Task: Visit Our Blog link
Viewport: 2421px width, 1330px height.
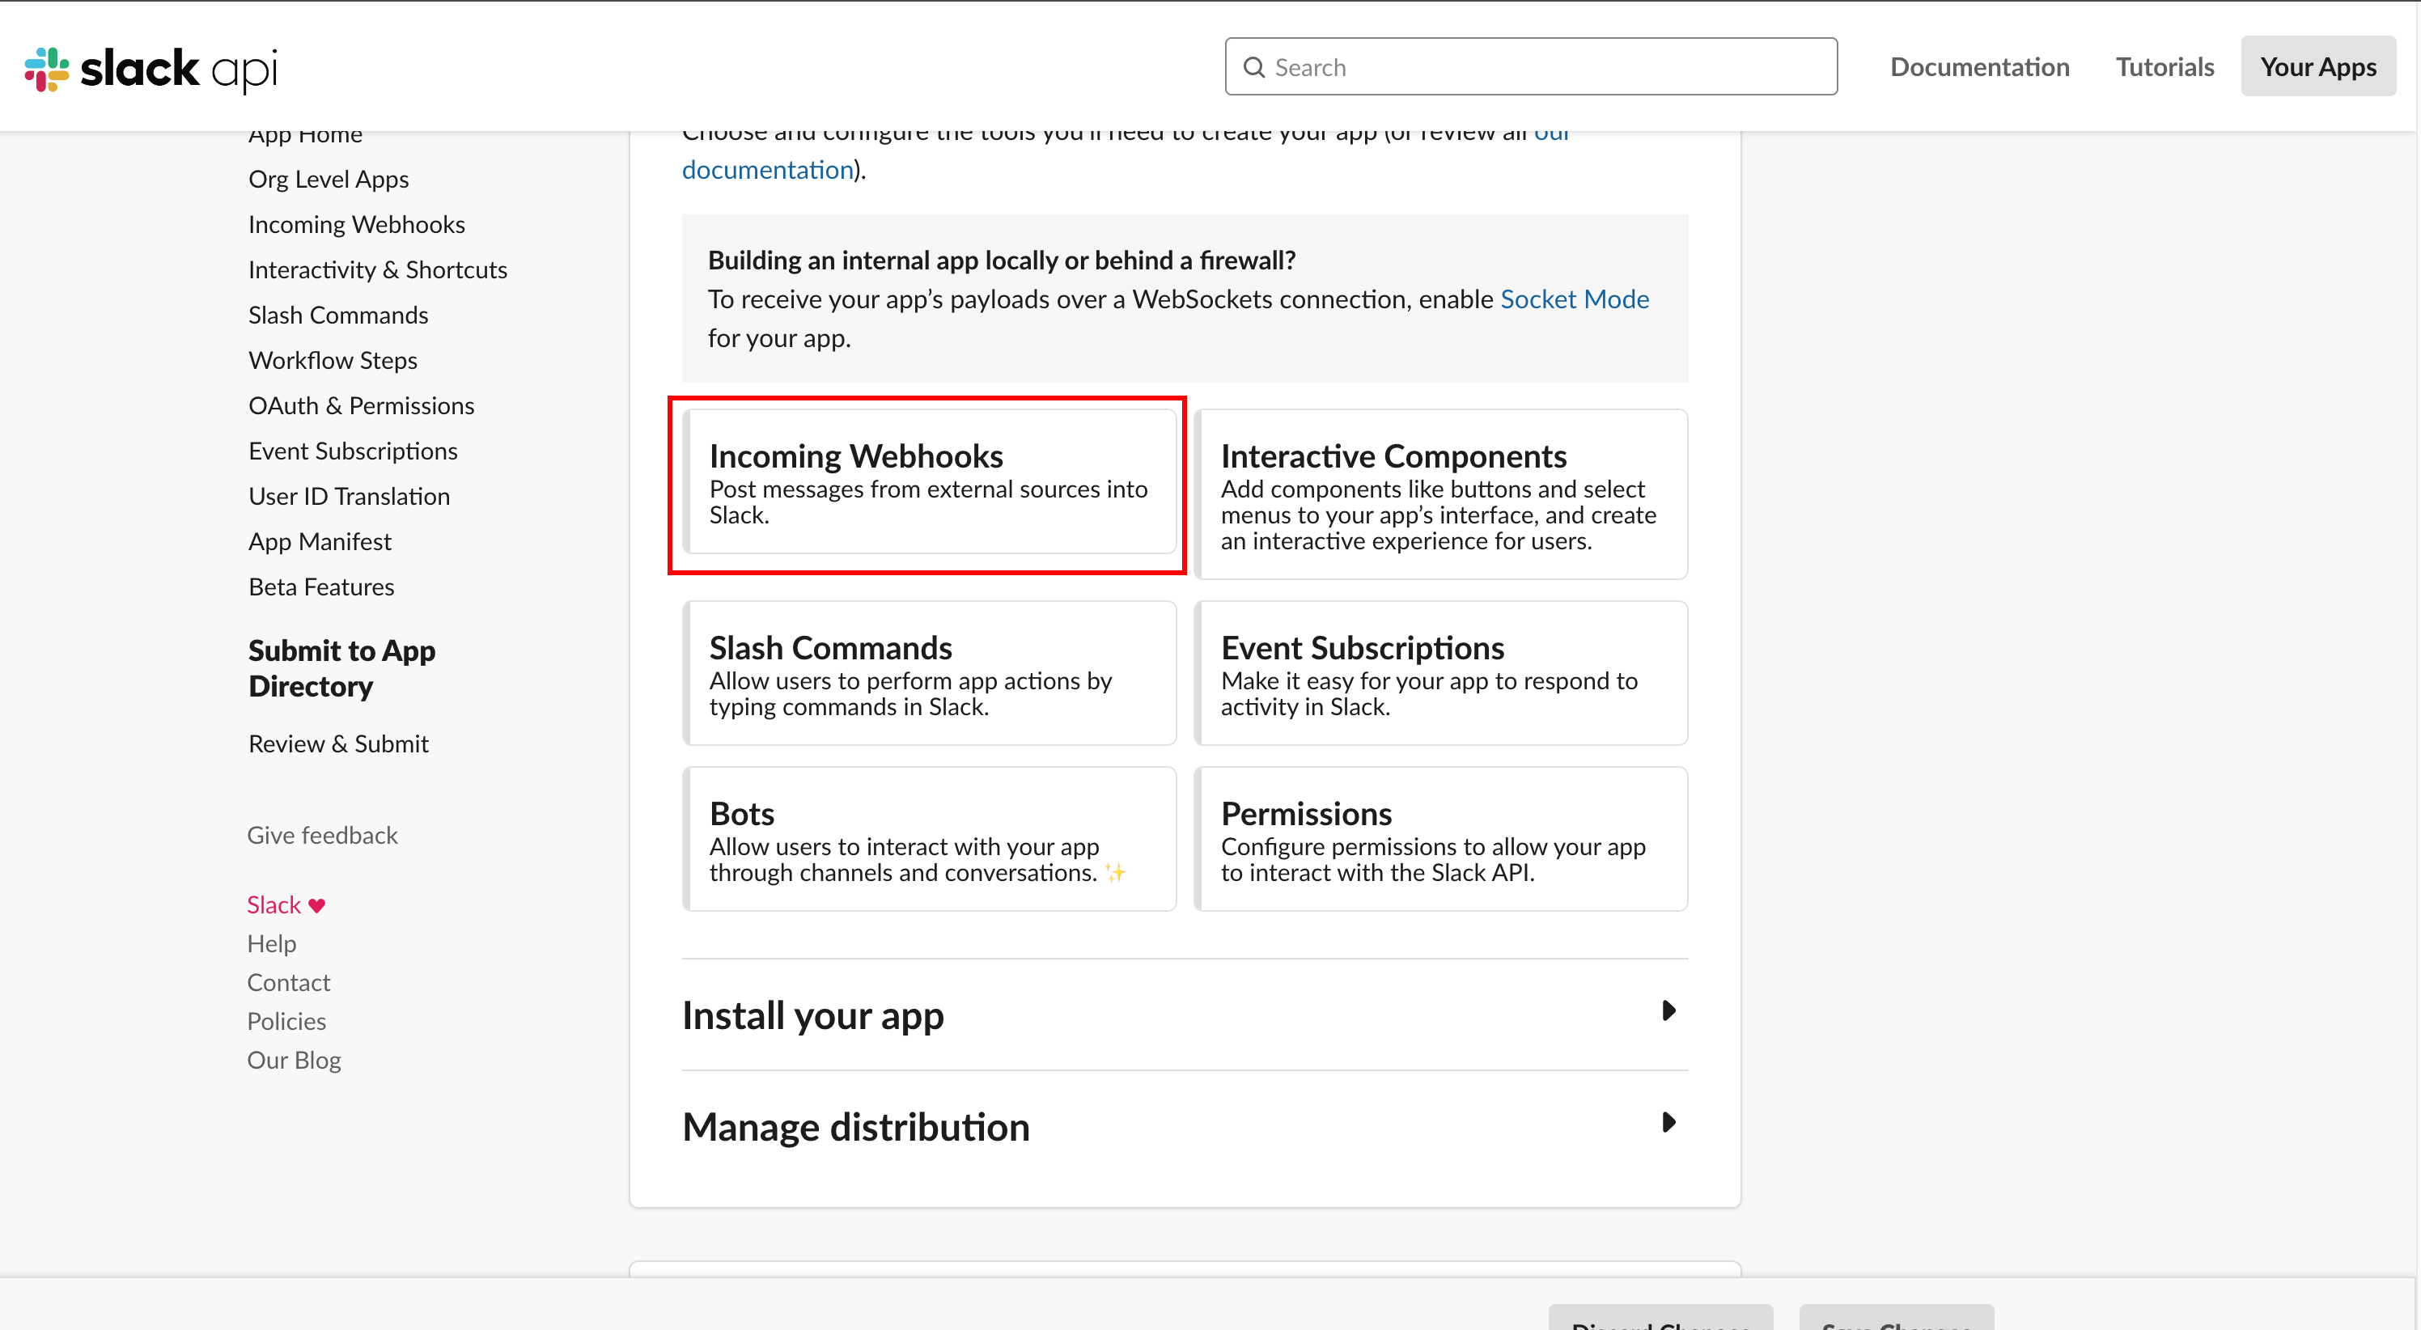Action: (x=295, y=1059)
